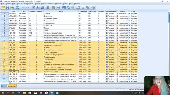This screenshot has width=170, height=95.
Task: Click the Метка column header
Action: (x=61, y=11)
